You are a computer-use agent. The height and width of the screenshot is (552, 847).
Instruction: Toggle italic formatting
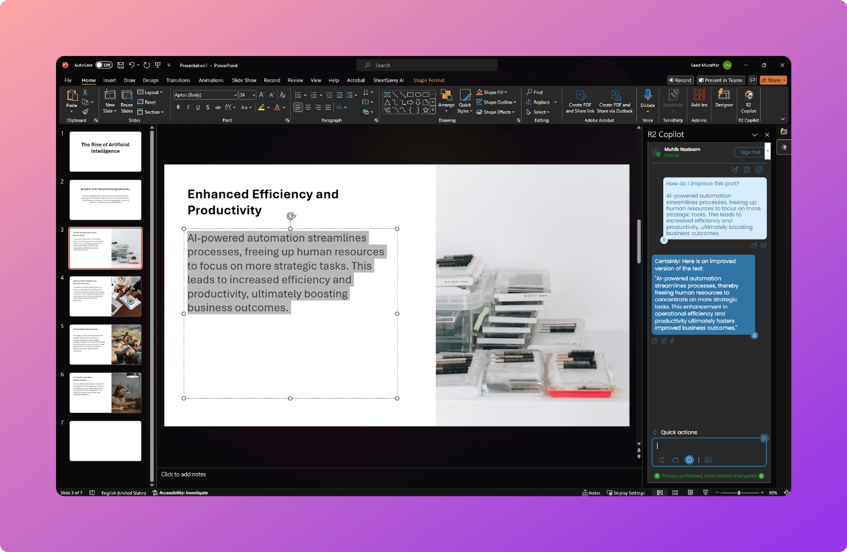(188, 107)
